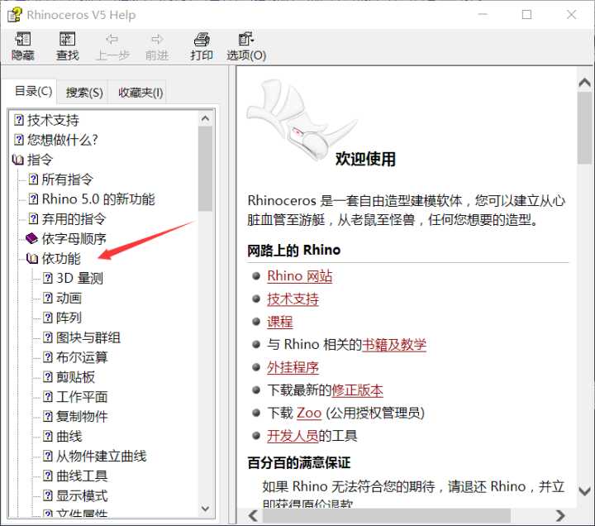Open the Rhino 网站 link
This screenshot has width=595, height=526.
[299, 275]
